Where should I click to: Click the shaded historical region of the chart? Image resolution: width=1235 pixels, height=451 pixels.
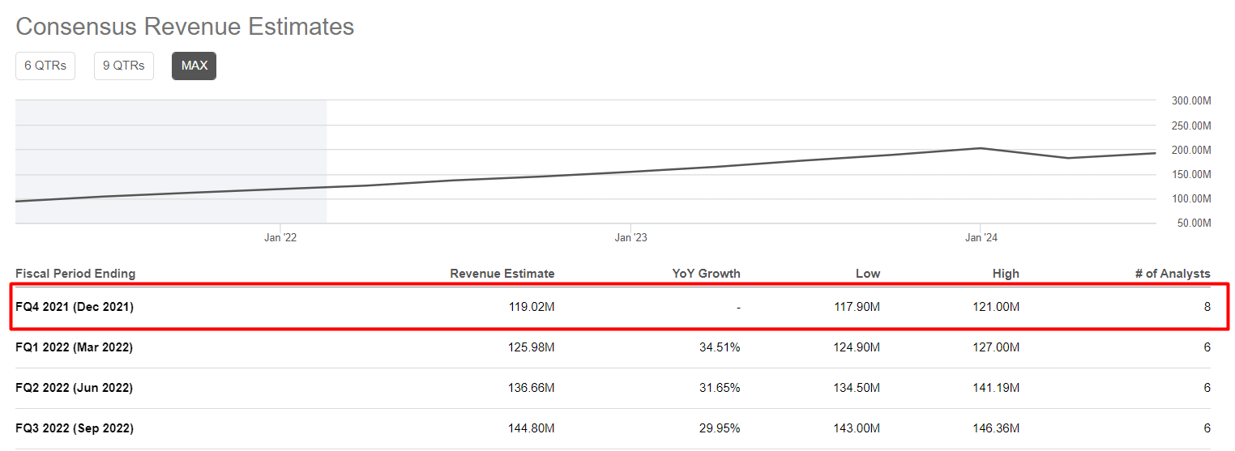tap(171, 162)
